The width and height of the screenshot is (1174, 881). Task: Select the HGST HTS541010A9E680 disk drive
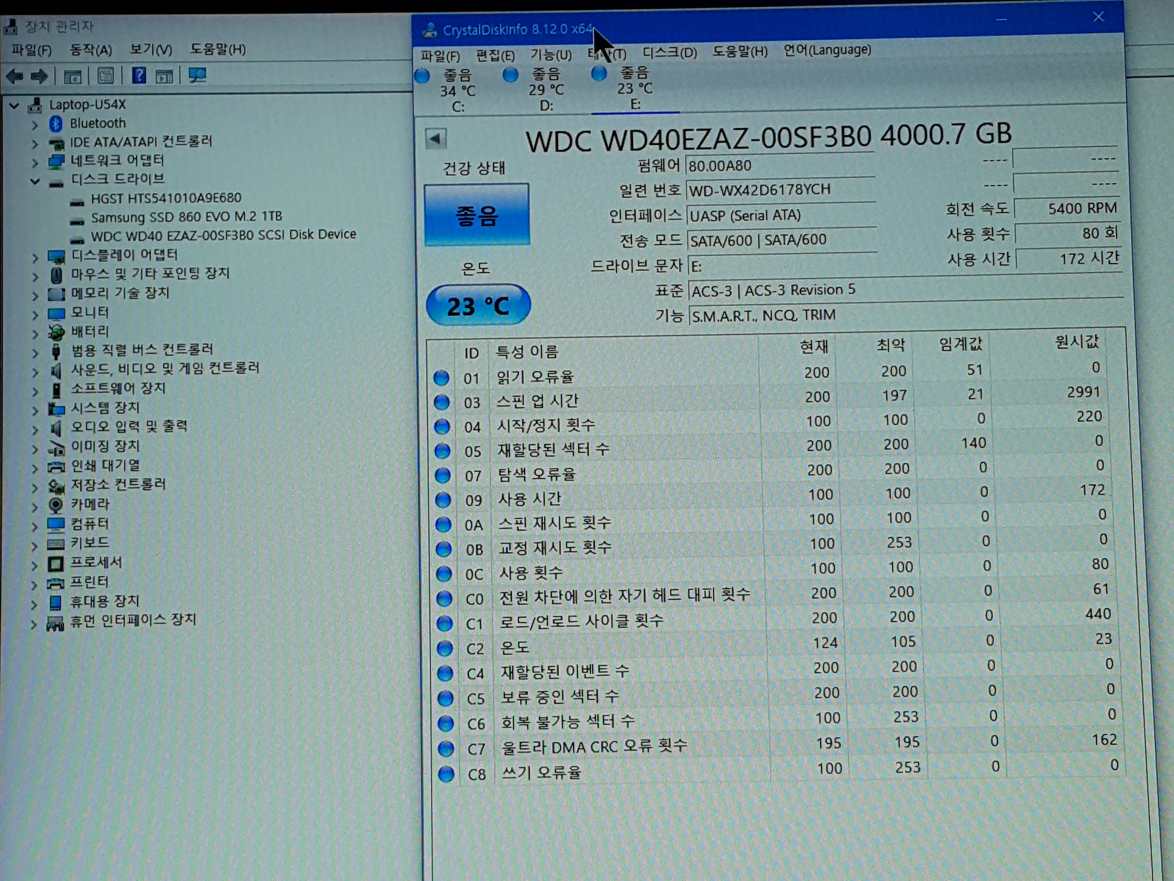165,199
